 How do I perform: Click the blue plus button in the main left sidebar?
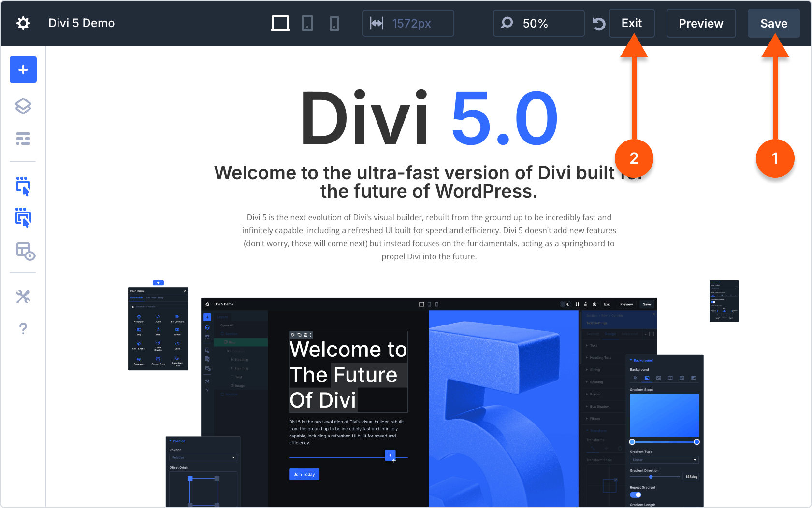point(23,70)
